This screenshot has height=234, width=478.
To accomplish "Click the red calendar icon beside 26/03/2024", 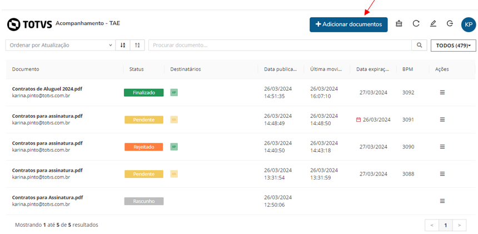I will click(x=359, y=120).
